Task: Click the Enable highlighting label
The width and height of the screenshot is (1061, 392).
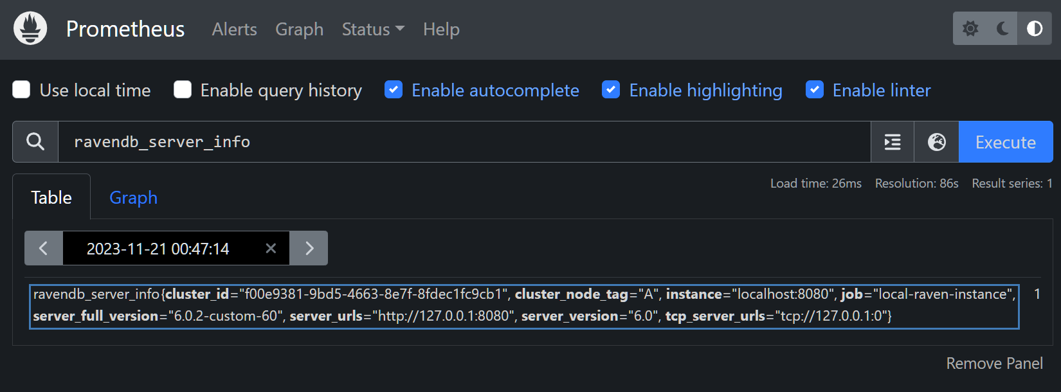Action: click(x=705, y=91)
